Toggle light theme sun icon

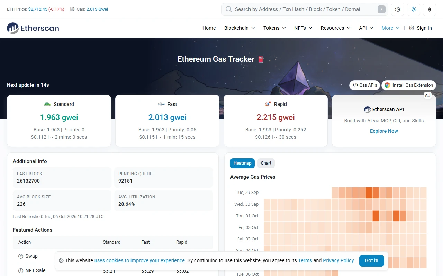(x=414, y=9)
